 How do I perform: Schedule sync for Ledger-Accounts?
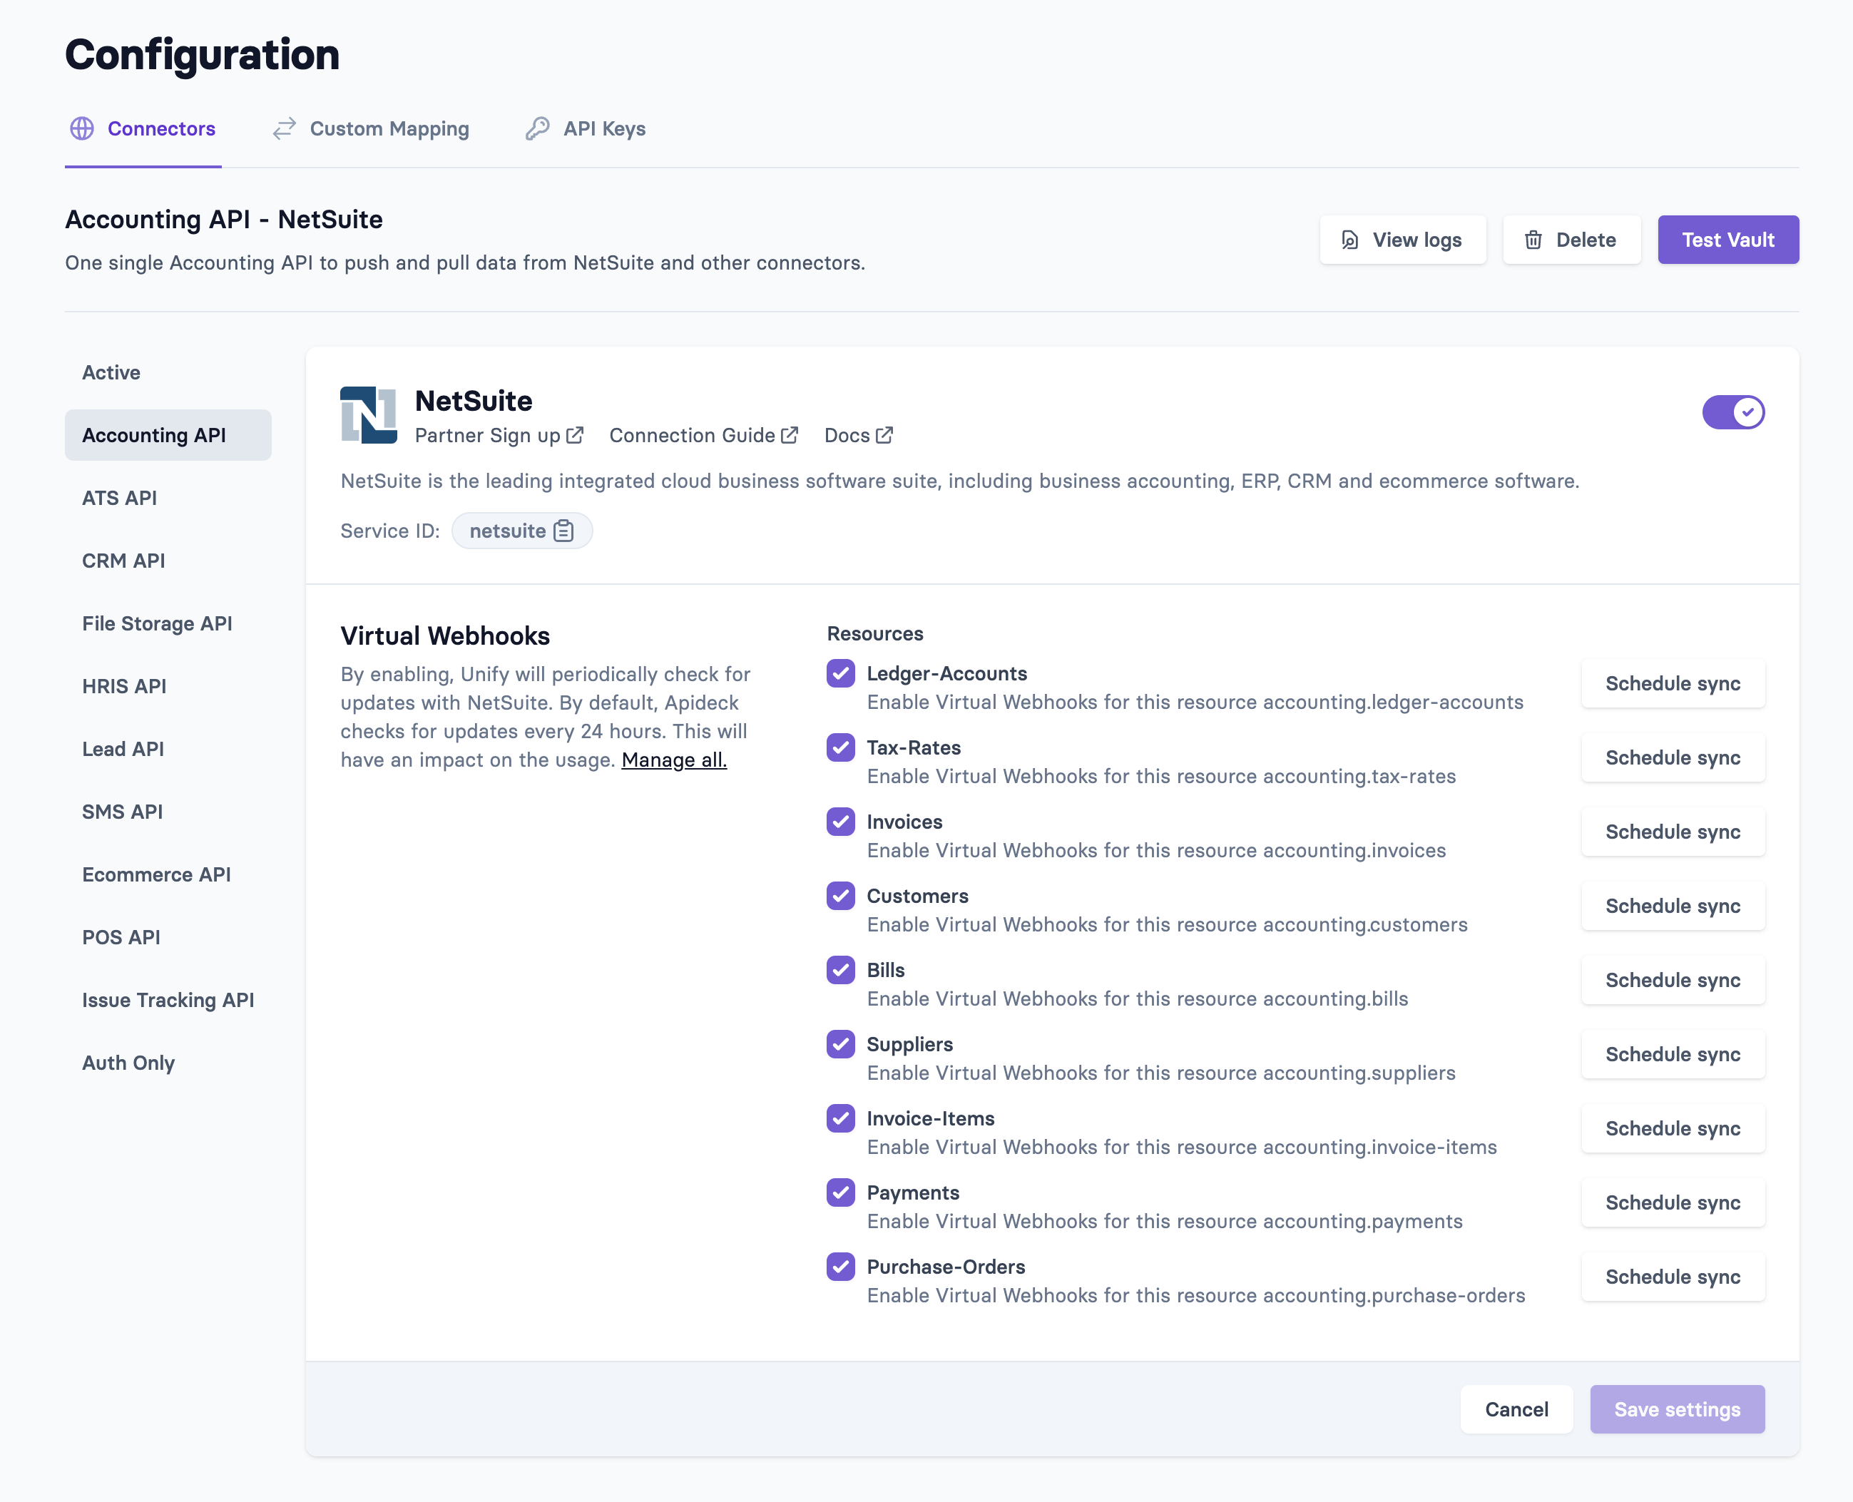point(1673,683)
